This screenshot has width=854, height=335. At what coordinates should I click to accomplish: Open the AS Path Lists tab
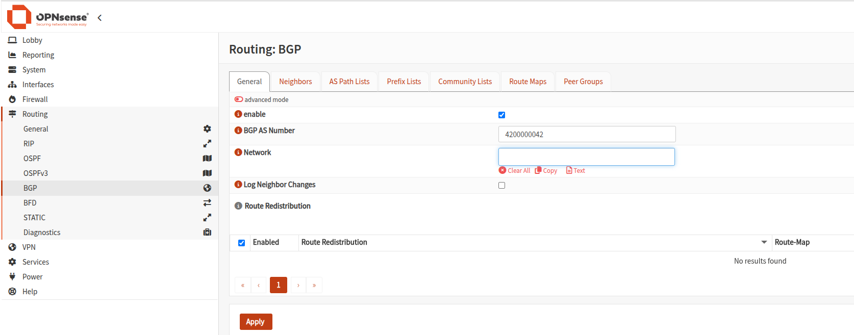pyautogui.click(x=349, y=82)
